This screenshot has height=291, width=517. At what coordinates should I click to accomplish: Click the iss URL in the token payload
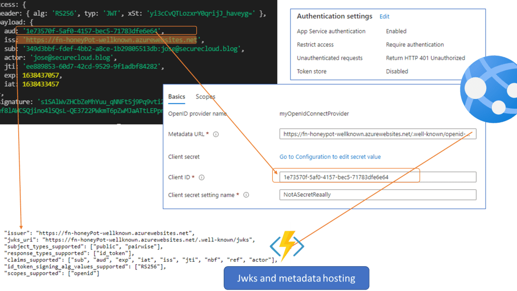coord(110,40)
